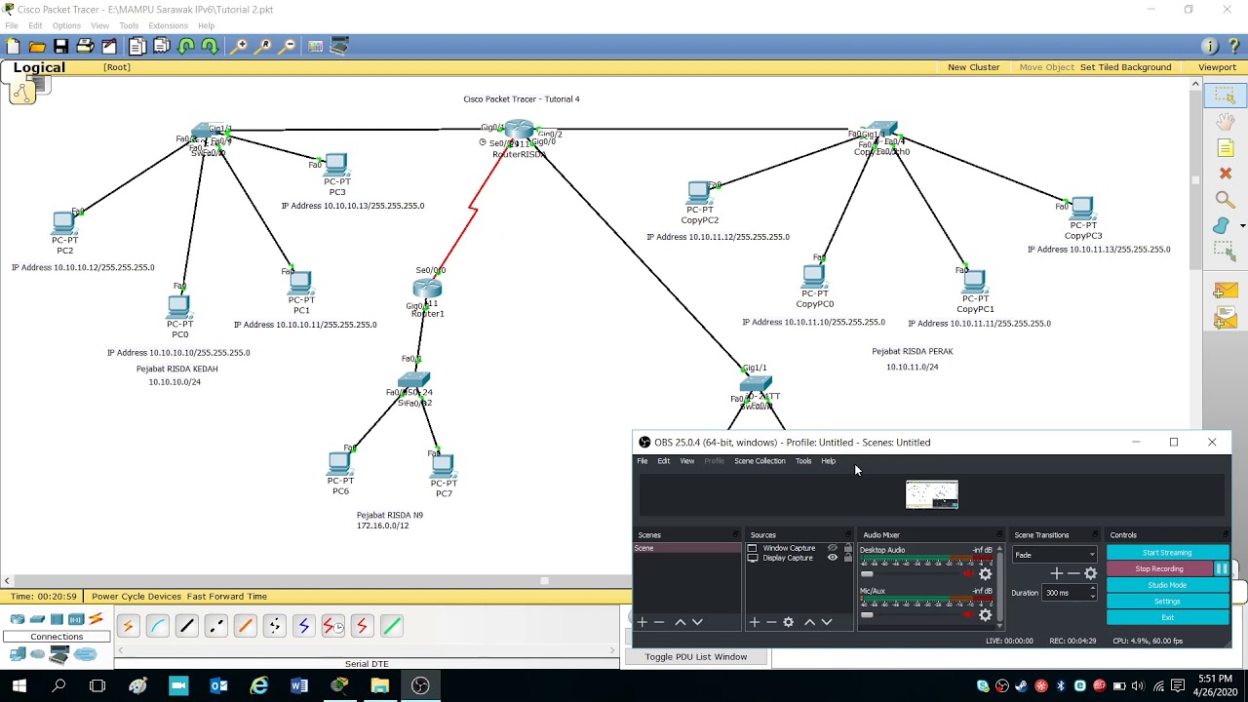Open source properties gear under Sources
Viewport: 1248px width, 702px height.
tap(789, 622)
